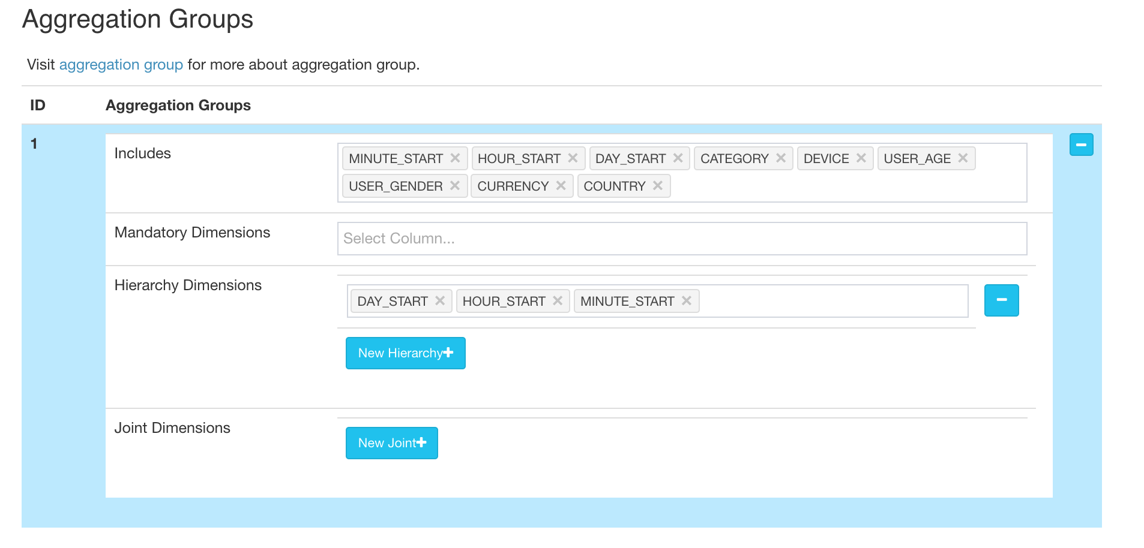Remove DAY_START tag from Includes

[678, 158]
